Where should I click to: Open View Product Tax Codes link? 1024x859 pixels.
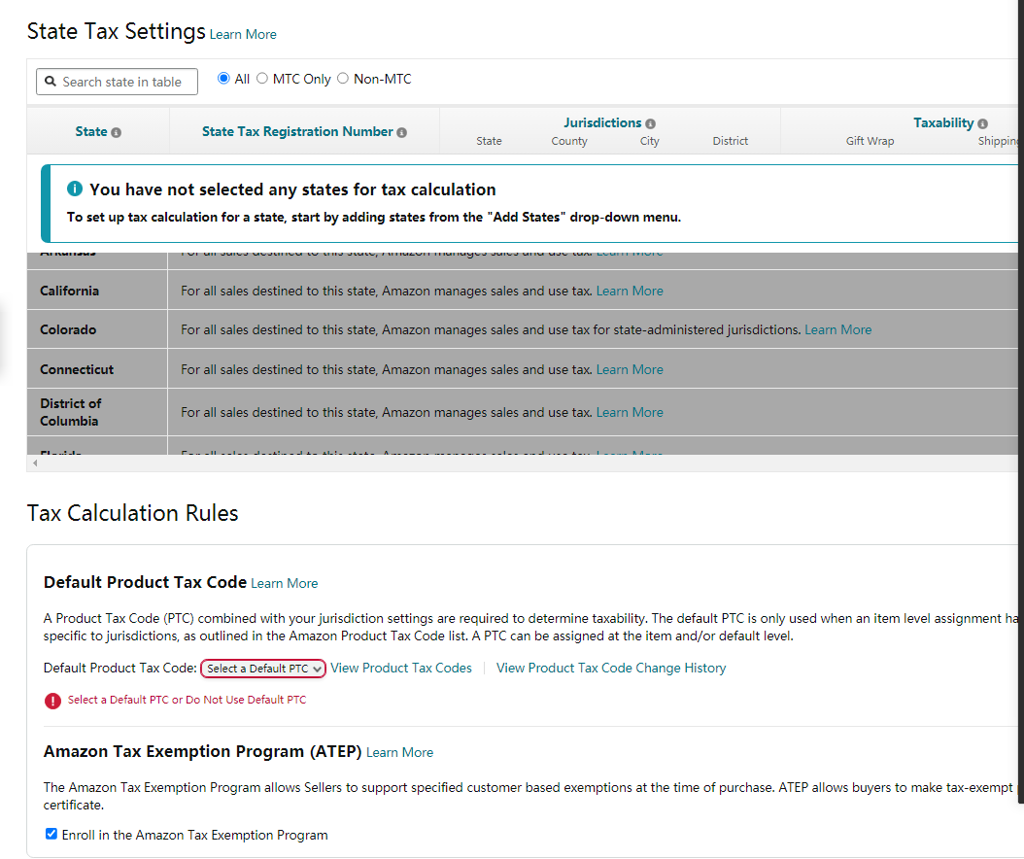(x=401, y=669)
